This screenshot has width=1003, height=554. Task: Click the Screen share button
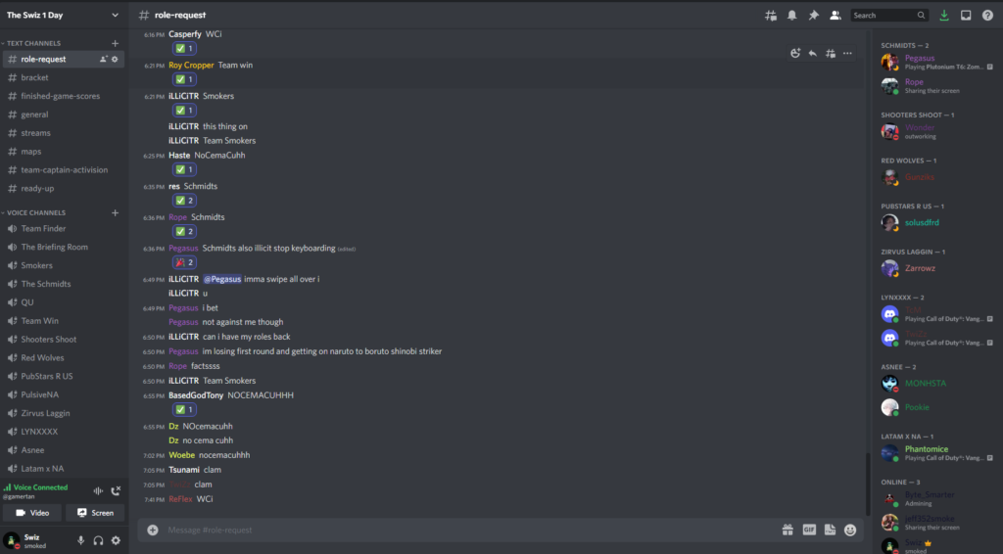click(95, 513)
